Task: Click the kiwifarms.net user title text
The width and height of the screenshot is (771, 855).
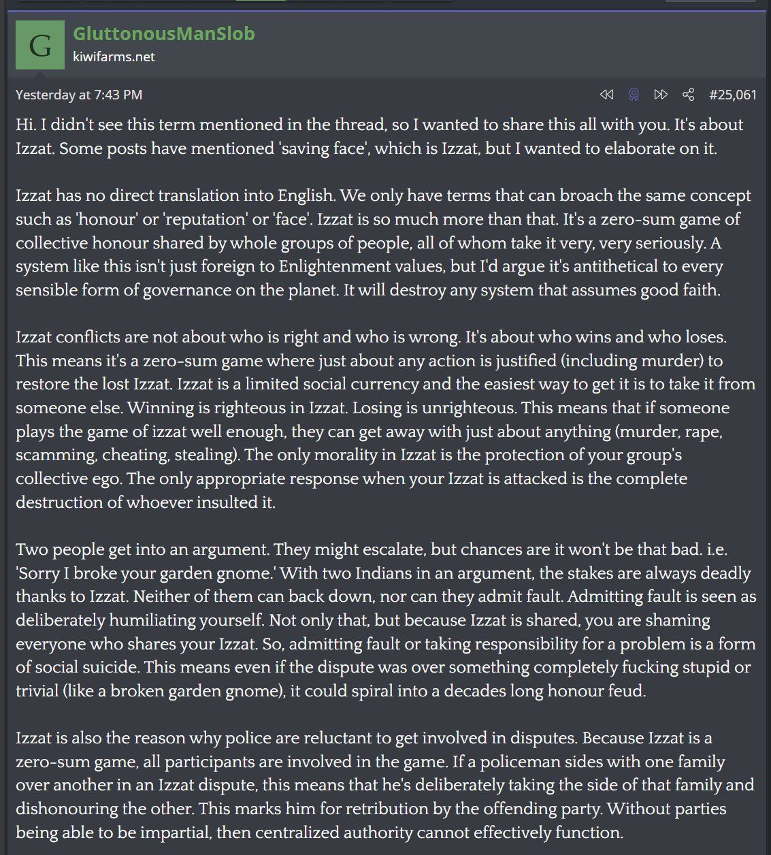Action: [114, 57]
